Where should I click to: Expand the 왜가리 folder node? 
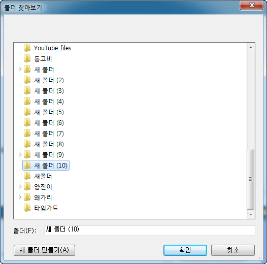click(20, 197)
